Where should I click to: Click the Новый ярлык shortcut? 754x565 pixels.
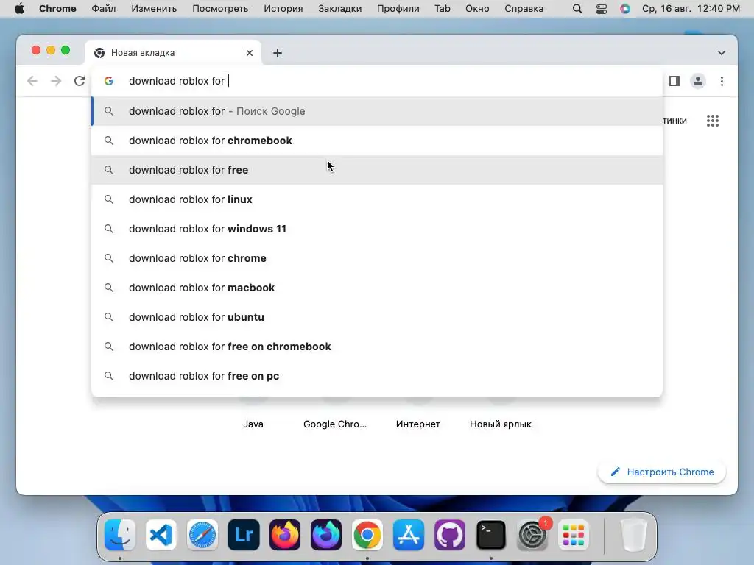[x=501, y=424]
